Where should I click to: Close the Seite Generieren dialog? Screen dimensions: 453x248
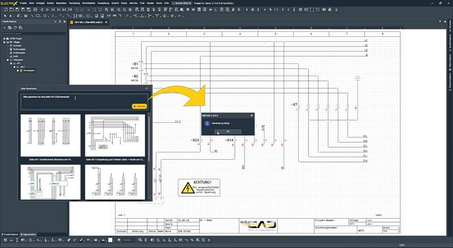click(147, 88)
